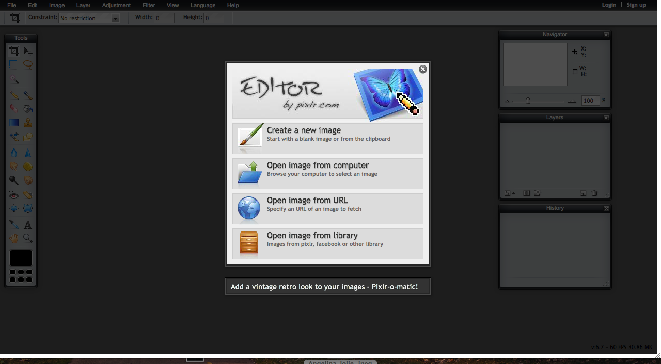661x364 pixels.
Task: Select the Spot Heal bandage tool
Action: (28, 195)
